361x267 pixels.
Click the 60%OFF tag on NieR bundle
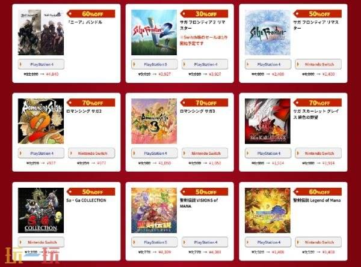pyautogui.click(x=91, y=14)
